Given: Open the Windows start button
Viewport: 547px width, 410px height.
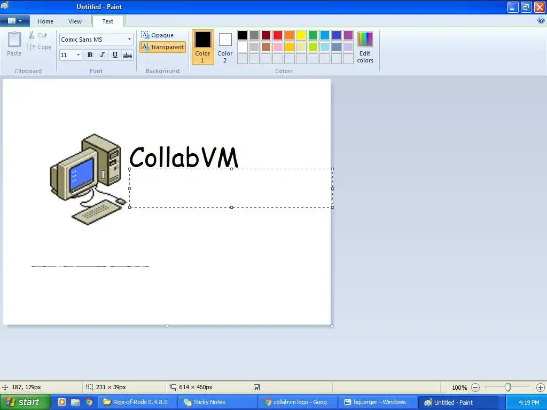Looking at the screenshot, I should pyautogui.click(x=25, y=402).
